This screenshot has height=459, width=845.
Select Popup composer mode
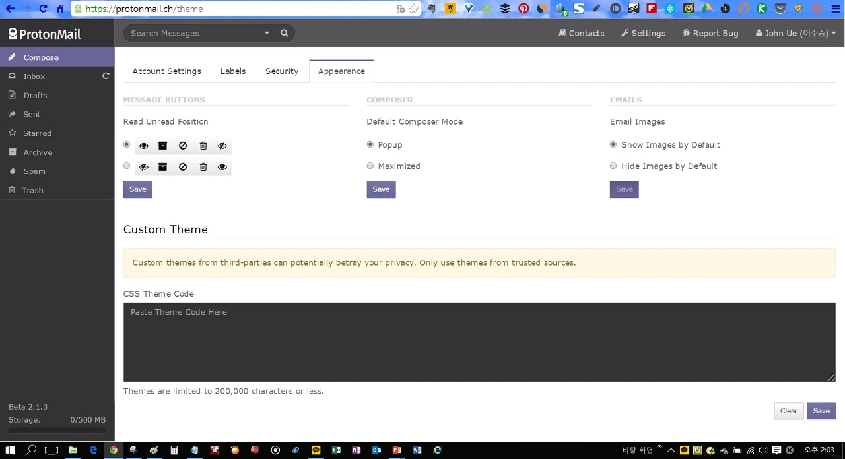[370, 144]
